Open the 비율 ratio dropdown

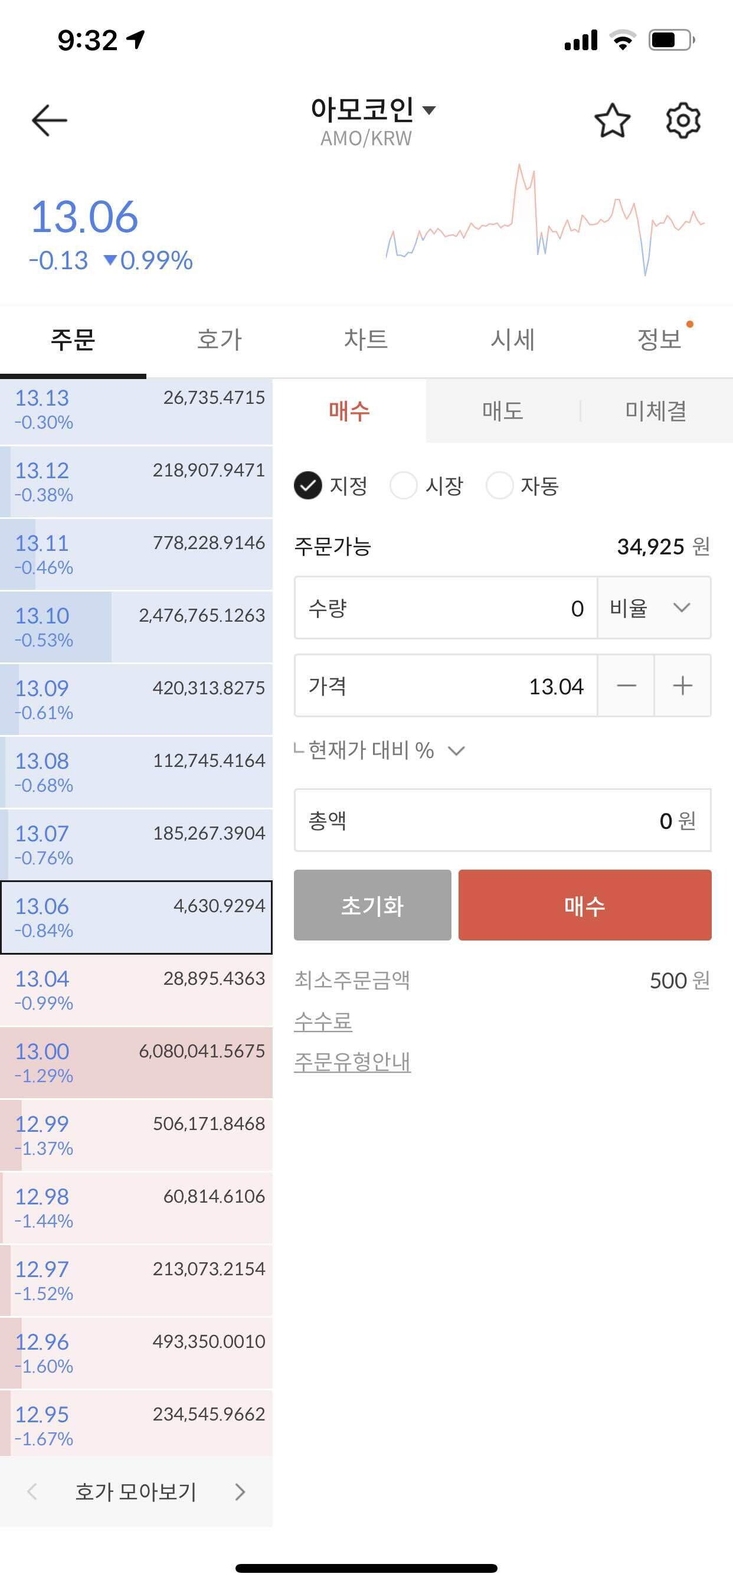(654, 609)
